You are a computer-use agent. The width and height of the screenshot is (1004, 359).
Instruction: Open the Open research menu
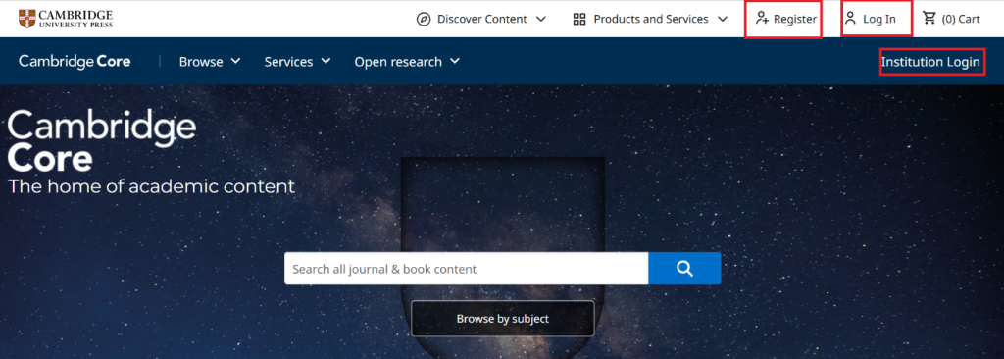point(407,62)
